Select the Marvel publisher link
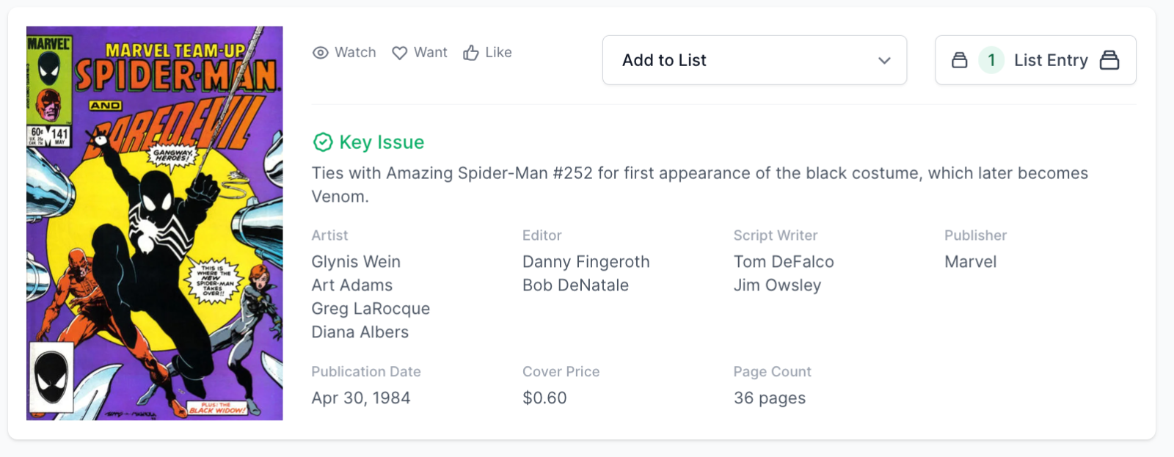Image resolution: width=1174 pixels, height=457 pixels. pyautogui.click(x=970, y=262)
